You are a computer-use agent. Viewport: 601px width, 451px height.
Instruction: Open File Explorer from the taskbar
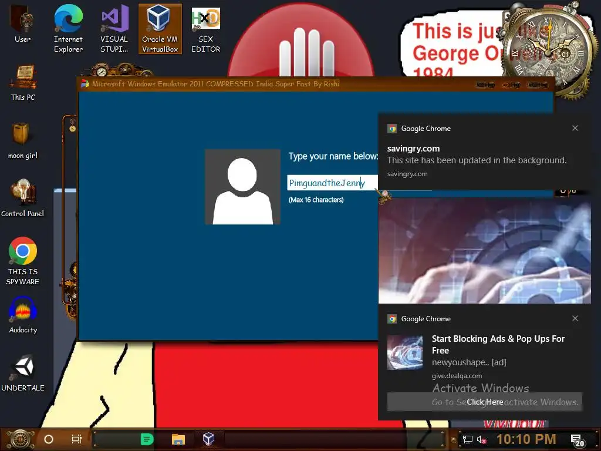pos(178,439)
